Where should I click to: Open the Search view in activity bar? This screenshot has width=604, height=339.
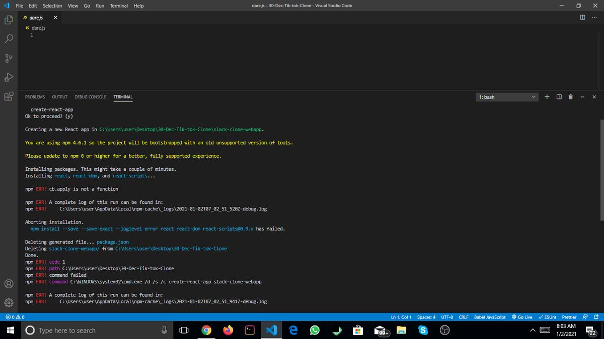(9, 39)
